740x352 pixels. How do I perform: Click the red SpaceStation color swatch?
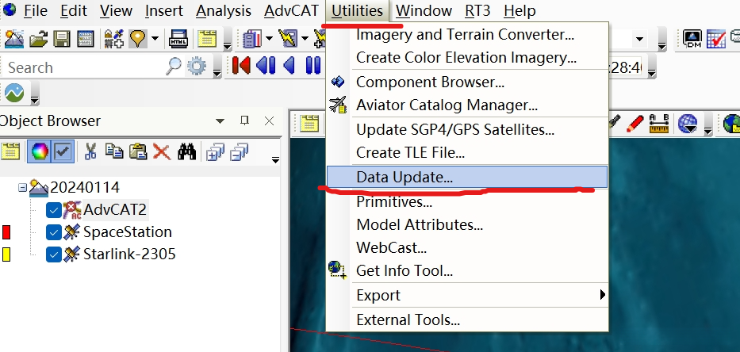coord(6,232)
